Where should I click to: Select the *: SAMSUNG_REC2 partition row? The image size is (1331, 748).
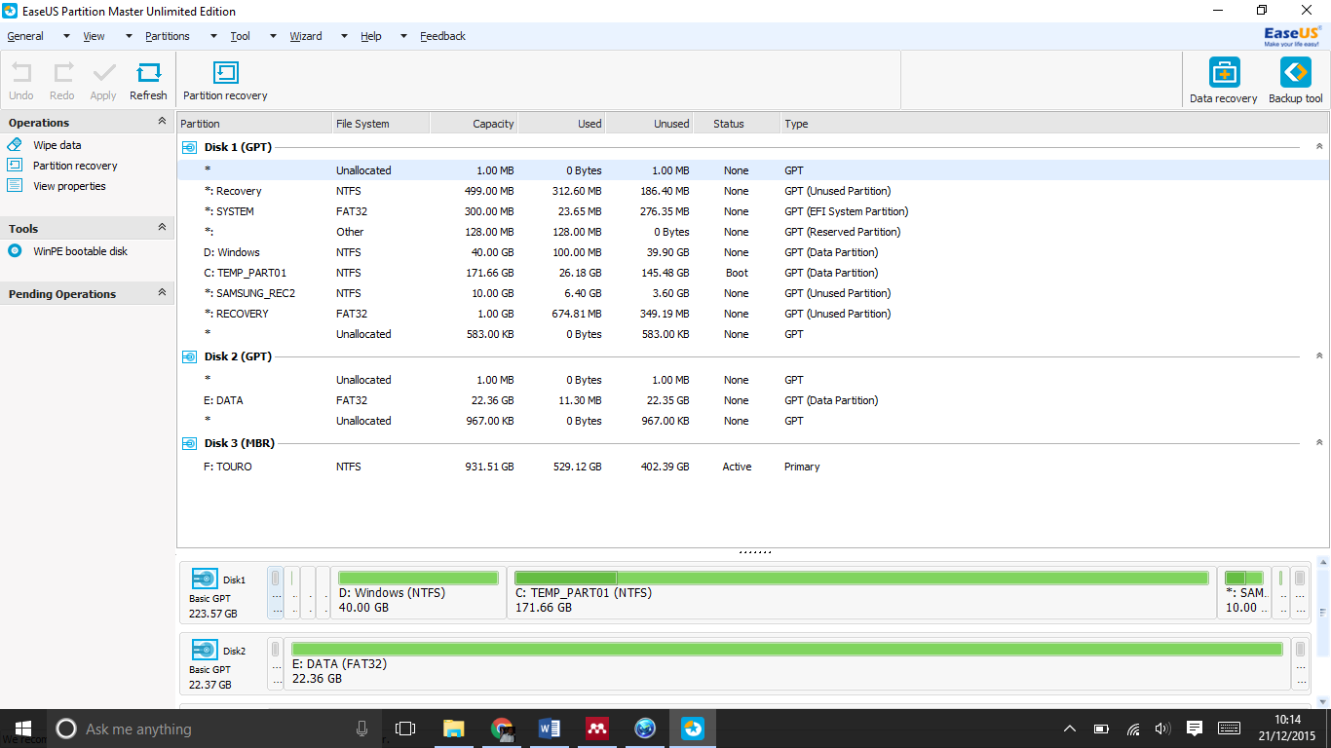tap(753, 293)
